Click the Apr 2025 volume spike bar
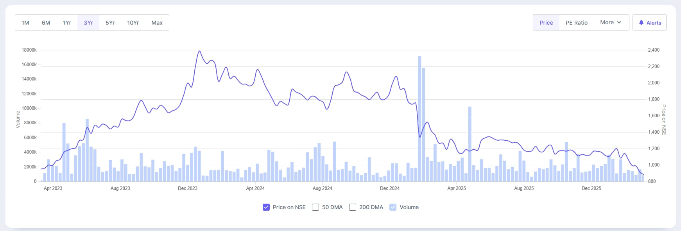The image size is (681, 231). 470,145
